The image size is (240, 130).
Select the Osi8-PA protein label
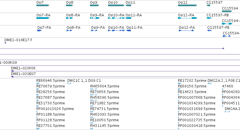point(74,28)
